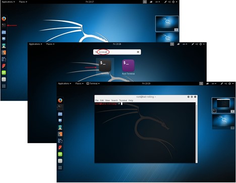Click the search field containing 'terminal'
The image size is (236, 183).
coord(117,52)
